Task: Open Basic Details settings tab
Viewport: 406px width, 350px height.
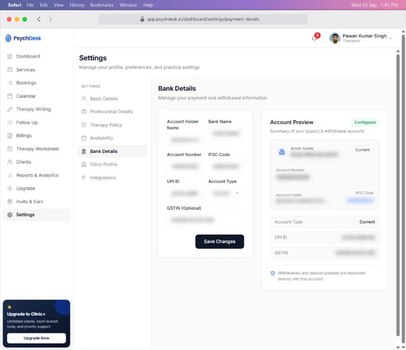Action: (x=112, y=99)
